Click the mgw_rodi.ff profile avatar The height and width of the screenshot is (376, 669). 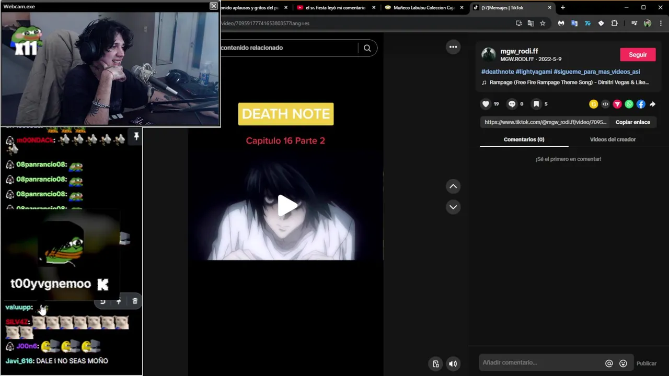489,54
